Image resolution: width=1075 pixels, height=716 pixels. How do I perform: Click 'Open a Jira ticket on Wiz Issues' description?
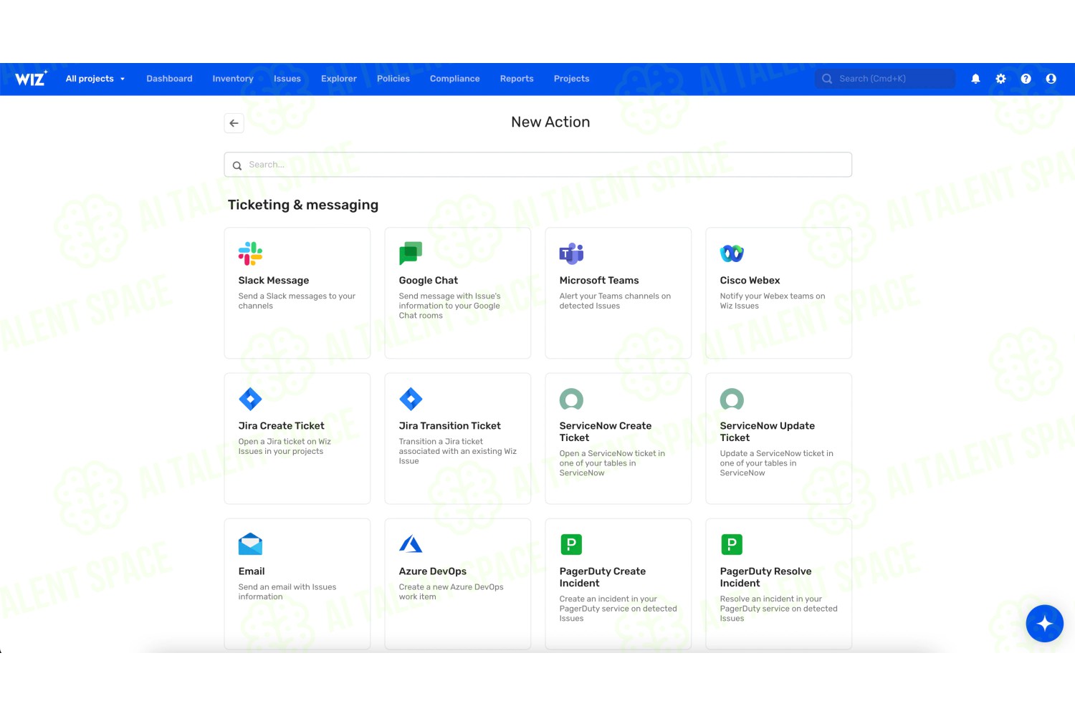coord(285,446)
